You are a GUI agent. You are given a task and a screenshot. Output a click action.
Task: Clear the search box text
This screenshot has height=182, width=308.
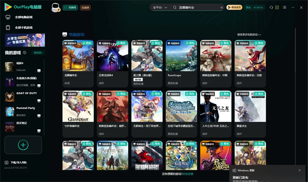[x=221, y=7]
